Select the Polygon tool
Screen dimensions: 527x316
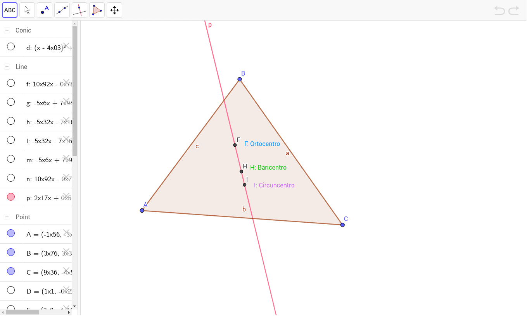[x=97, y=10]
